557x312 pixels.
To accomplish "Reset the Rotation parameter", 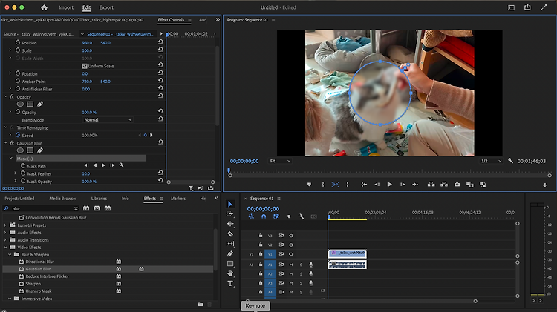I will pos(160,73).
